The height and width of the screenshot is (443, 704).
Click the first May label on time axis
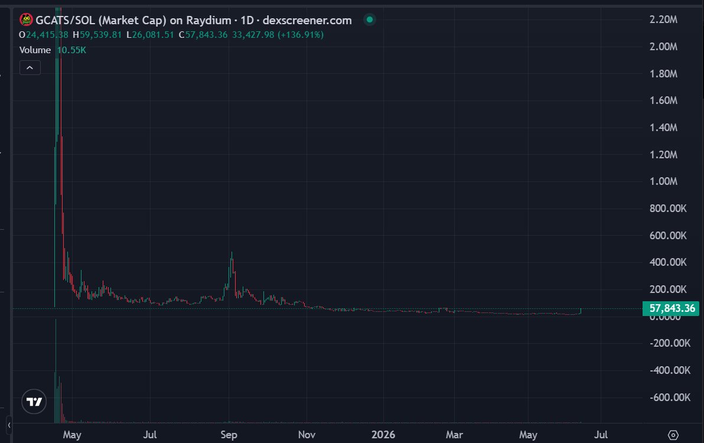pyautogui.click(x=72, y=435)
